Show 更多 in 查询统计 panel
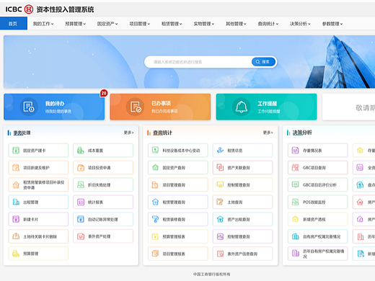375x281 pixels. (268, 133)
